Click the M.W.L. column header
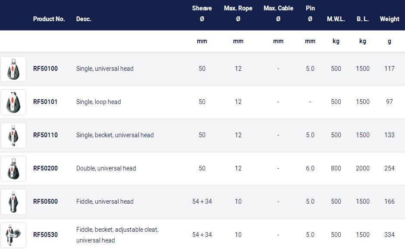The width and height of the screenshot is (405, 249). [336, 19]
